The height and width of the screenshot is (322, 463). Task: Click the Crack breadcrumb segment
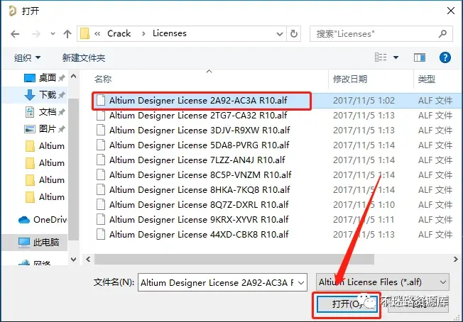pos(119,33)
